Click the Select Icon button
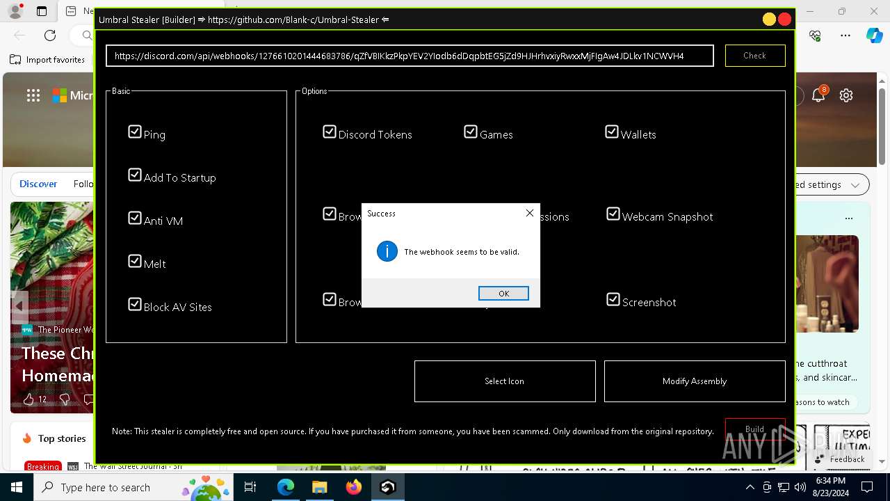This screenshot has width=890, height=501. tap(505, 381)
